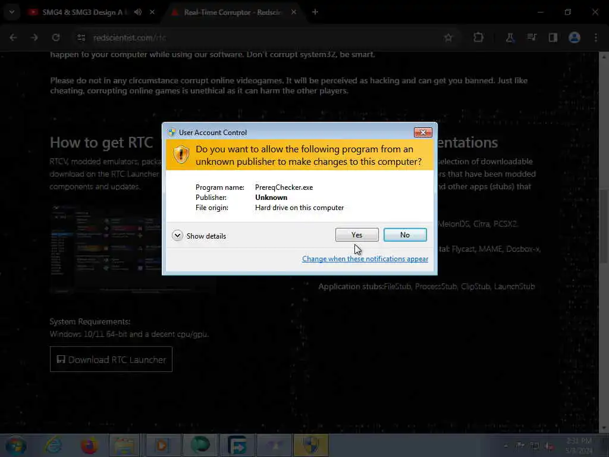Open the site information icon in address bar
The image size is (609, 457).
[81, 37]
